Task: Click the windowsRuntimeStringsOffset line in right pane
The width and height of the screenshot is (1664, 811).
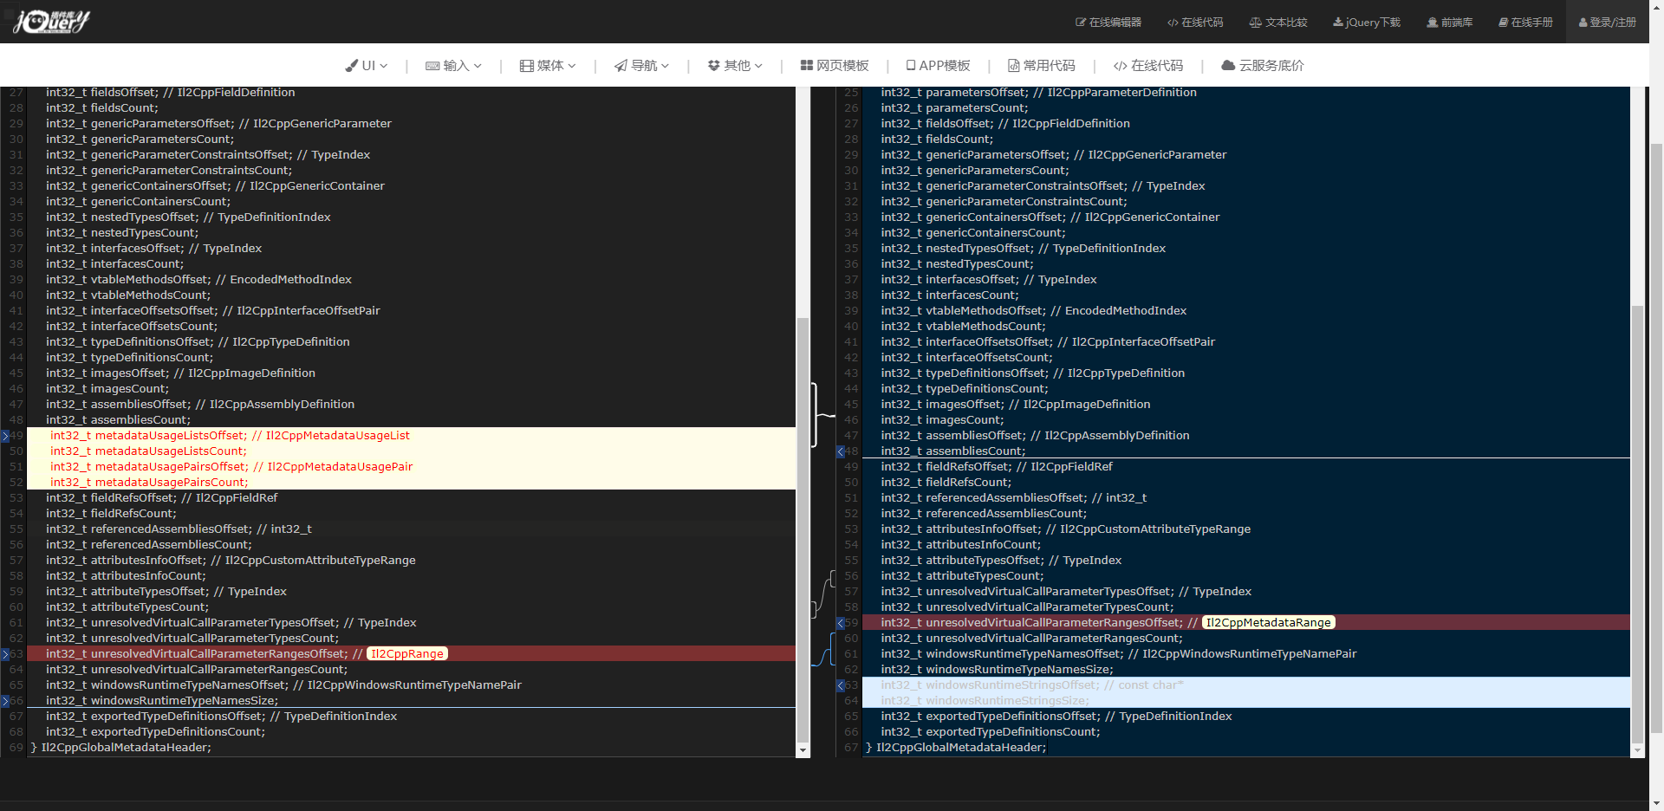Action: pos(1246,685)
